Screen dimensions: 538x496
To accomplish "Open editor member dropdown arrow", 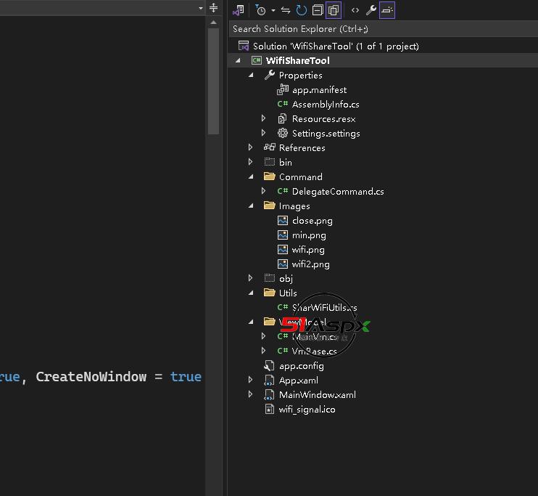I will 201,8.
